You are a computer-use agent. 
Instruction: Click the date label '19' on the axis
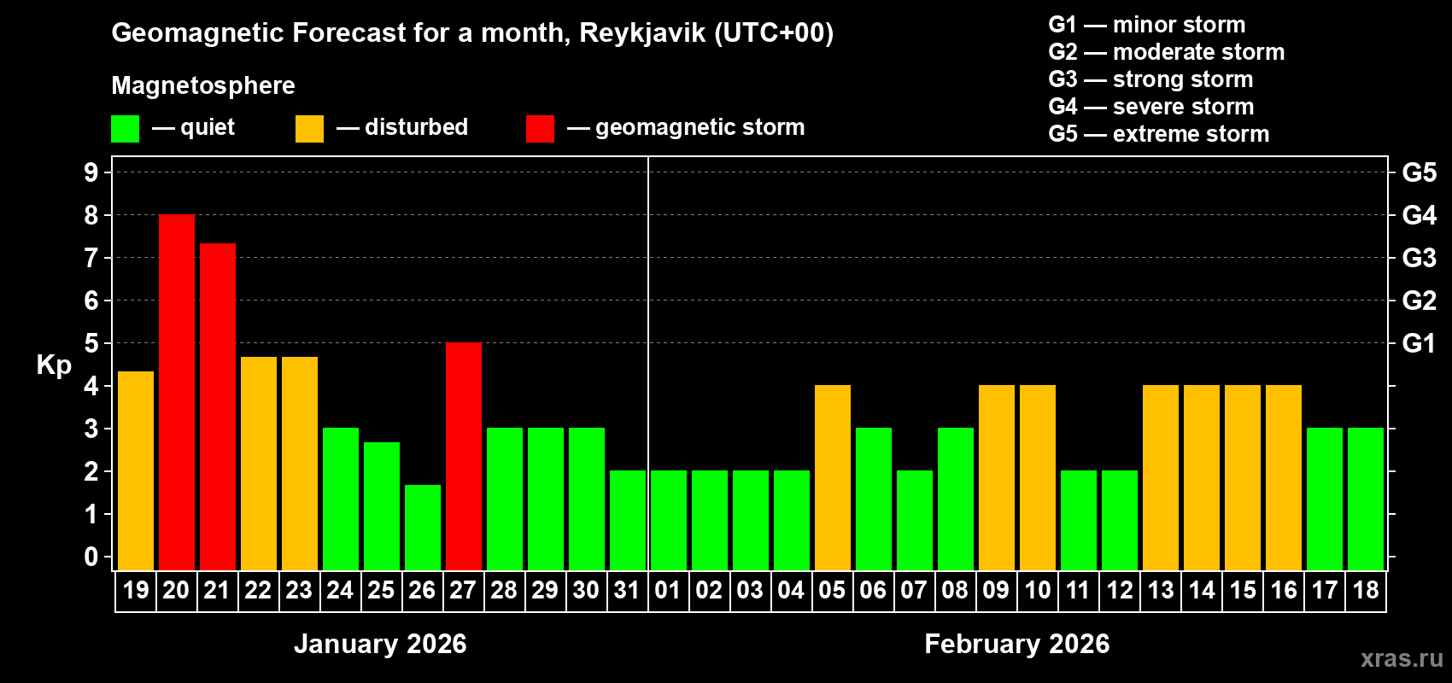(x=136, y=590)
